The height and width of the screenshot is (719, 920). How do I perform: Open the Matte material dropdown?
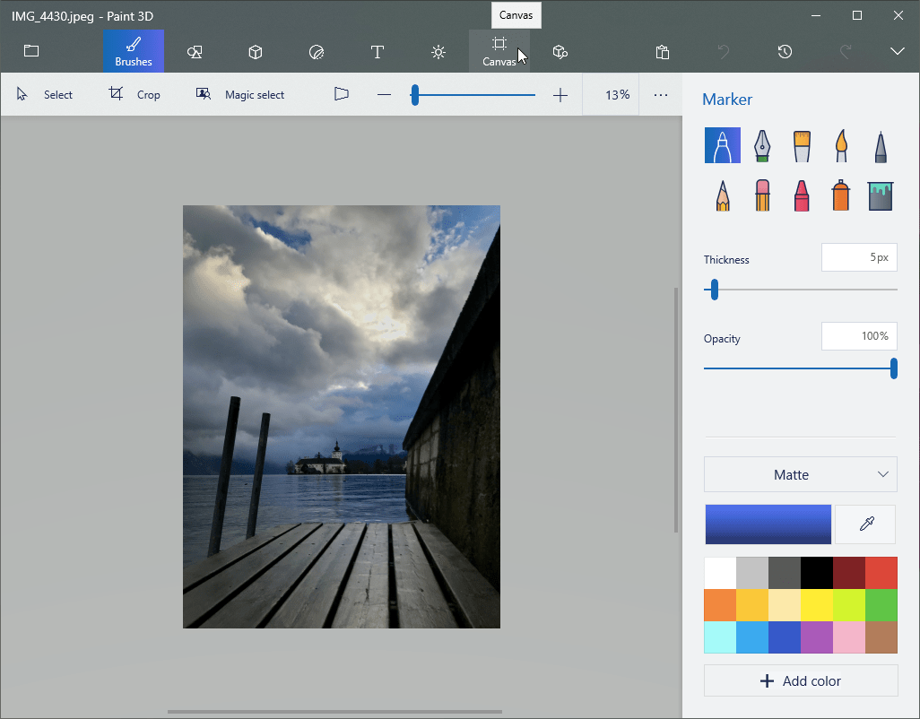(x=801, y=474)
